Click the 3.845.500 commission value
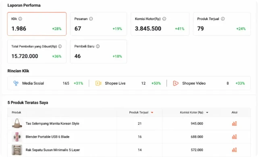 point(148,29)
